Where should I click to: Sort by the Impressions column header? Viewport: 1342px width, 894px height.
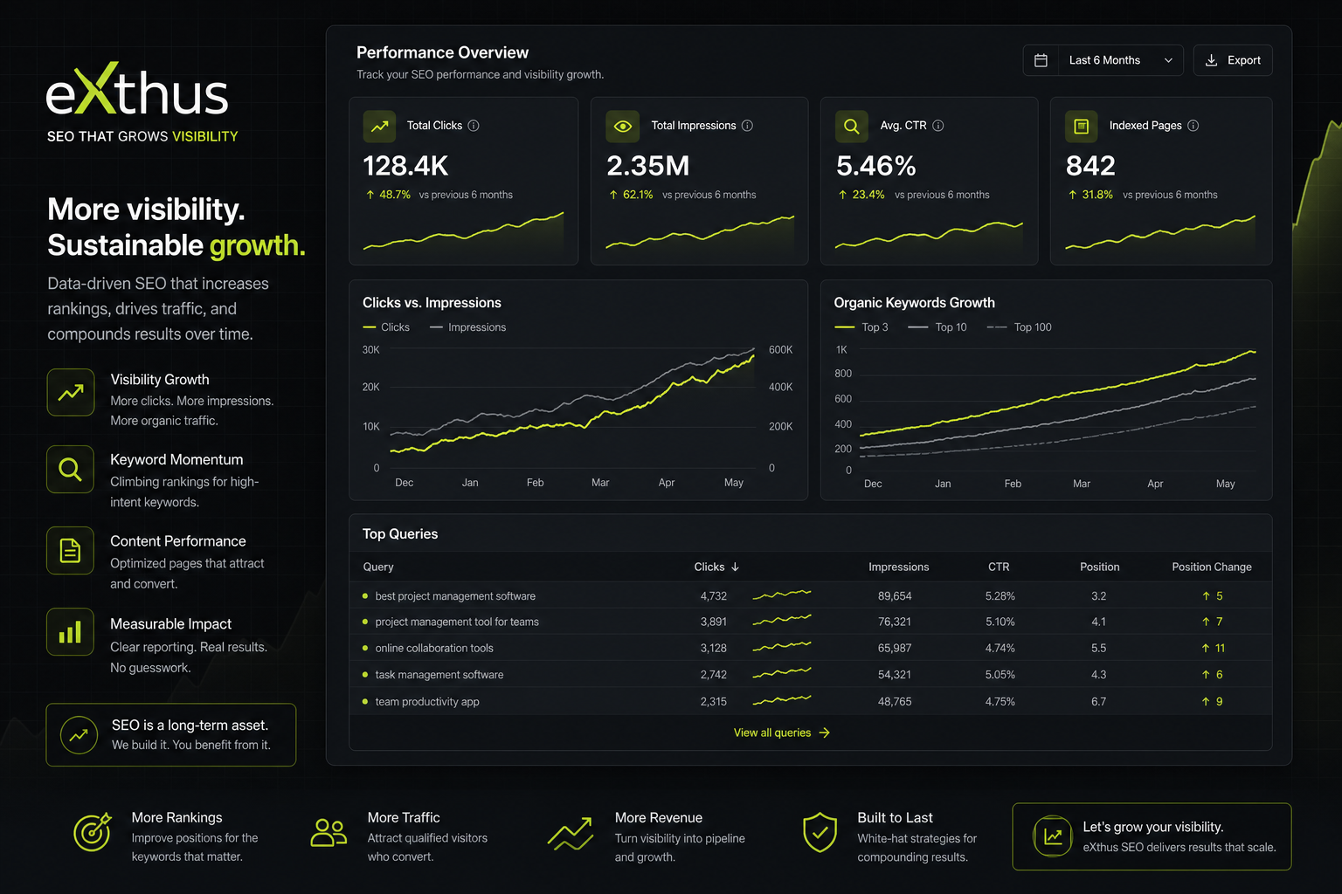899,567
